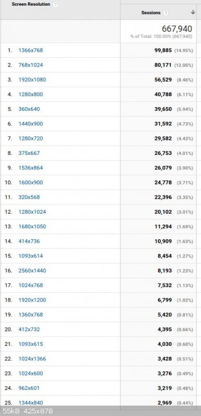
Task: Select the 1920x1080 resolution entry
Action: (32, 80)
